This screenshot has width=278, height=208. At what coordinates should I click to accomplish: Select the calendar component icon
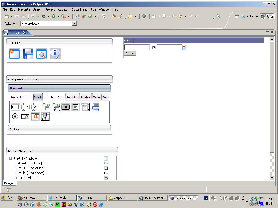pyautogui.click(x=35, y=116)
